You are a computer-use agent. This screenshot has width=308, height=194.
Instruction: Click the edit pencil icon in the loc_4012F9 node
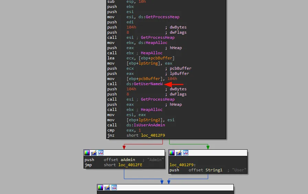point(179,153)
